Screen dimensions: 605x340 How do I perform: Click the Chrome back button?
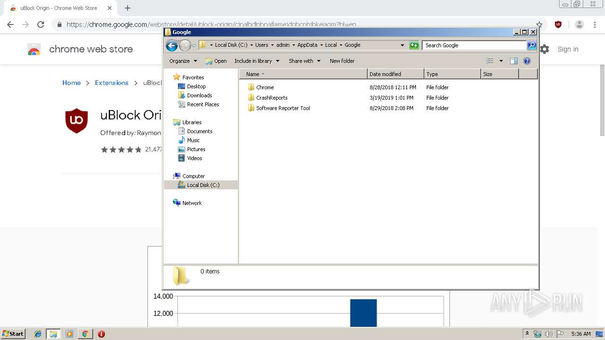[x=10, y=25]
